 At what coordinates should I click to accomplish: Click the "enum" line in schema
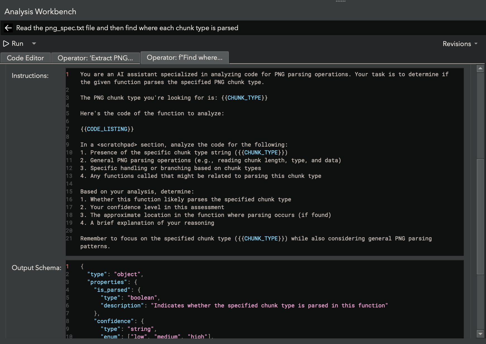tap(157, 336)
